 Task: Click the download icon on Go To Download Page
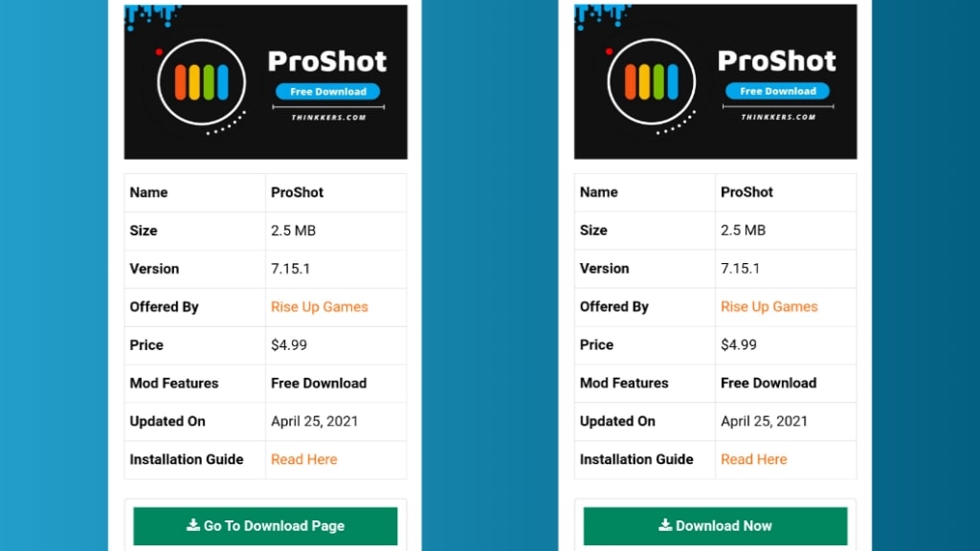[193, 525]
